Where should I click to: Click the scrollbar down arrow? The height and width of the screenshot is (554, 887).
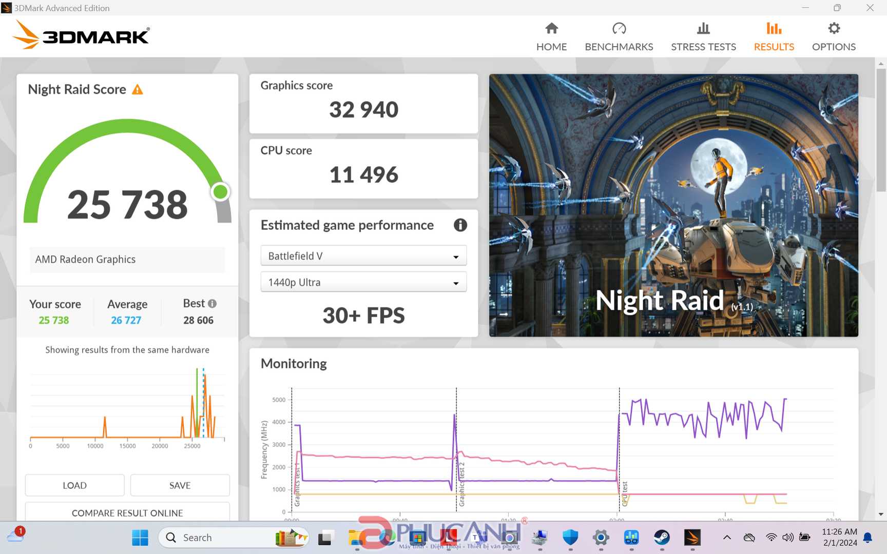point(881,514)
